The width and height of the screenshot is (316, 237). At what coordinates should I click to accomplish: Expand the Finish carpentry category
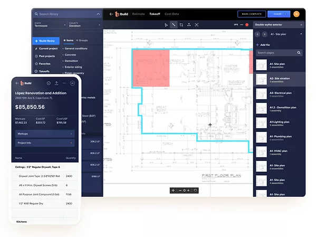tap(73, 73)
